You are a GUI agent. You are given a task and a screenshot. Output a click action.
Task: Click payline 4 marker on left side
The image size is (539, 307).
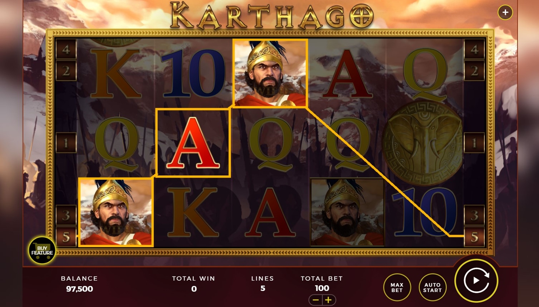pyautogui.click(x=66, y=49)
